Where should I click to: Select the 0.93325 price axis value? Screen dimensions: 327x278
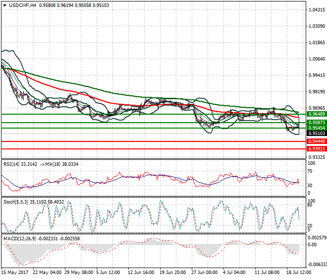pos(317,157)
